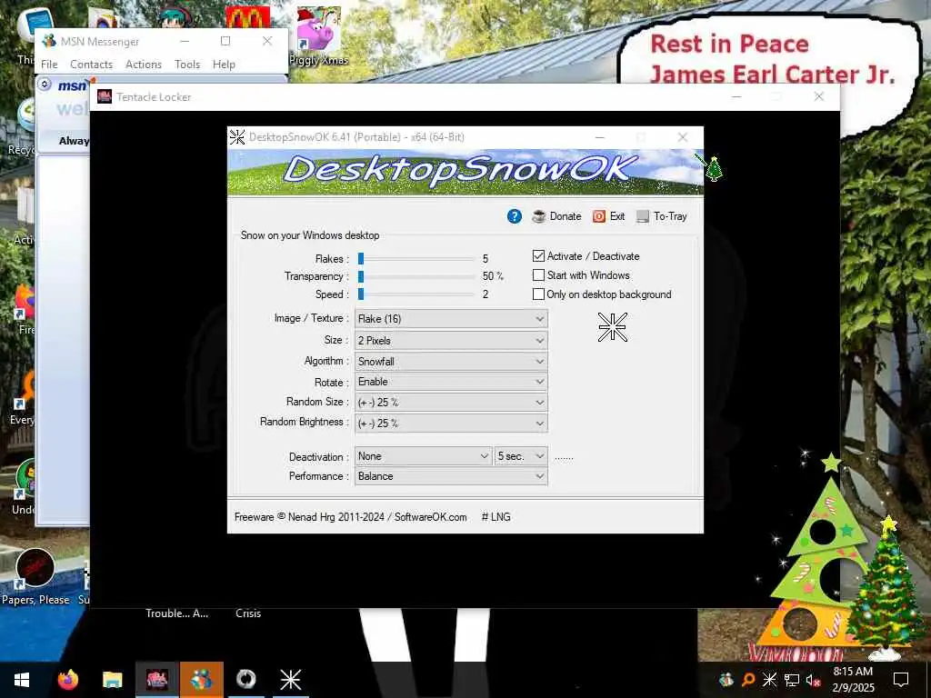Open the 5 sec. deactivation time dropdown

point(521,456)
